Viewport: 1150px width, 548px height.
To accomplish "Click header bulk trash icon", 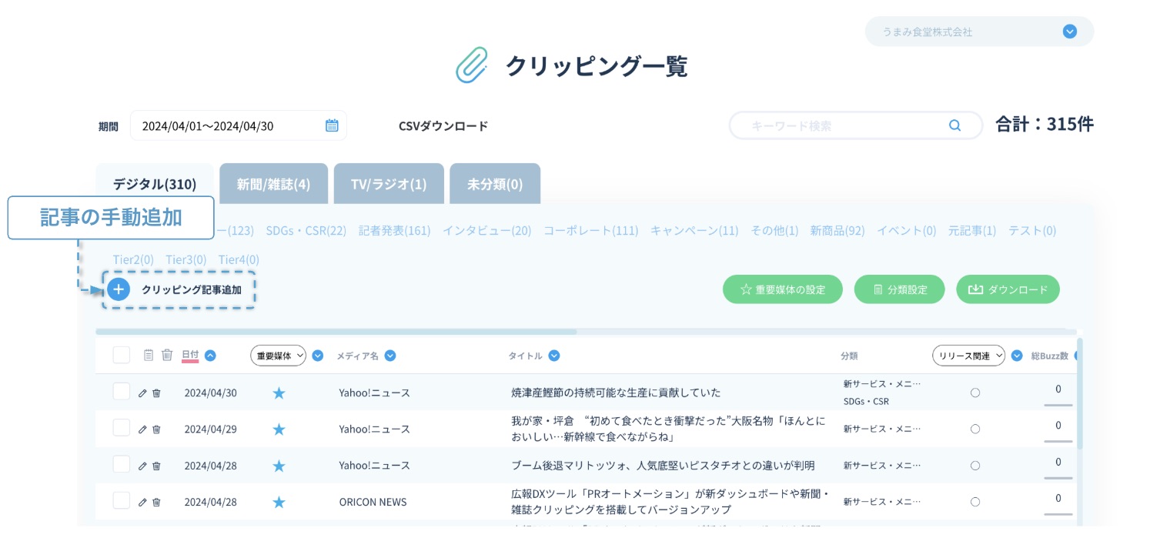I will tap(167, 355).
